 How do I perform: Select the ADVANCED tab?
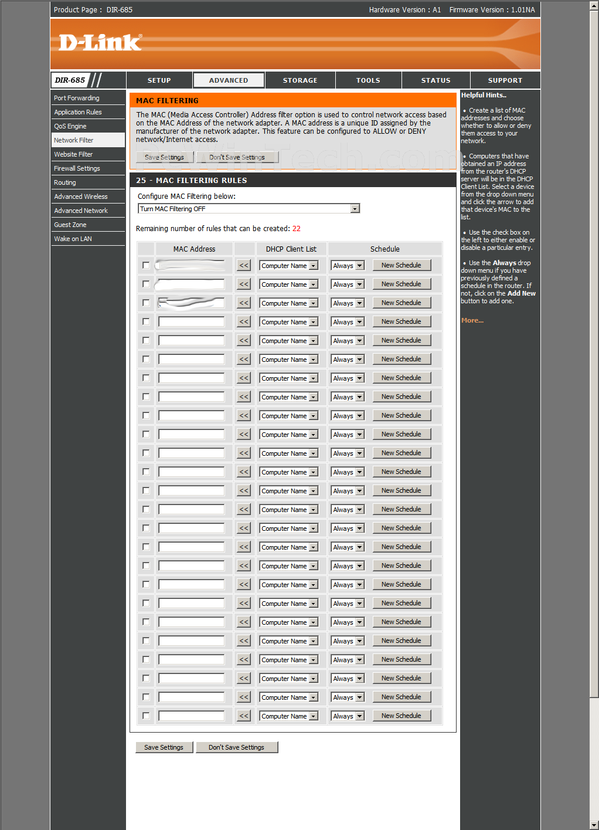(229, 80)
